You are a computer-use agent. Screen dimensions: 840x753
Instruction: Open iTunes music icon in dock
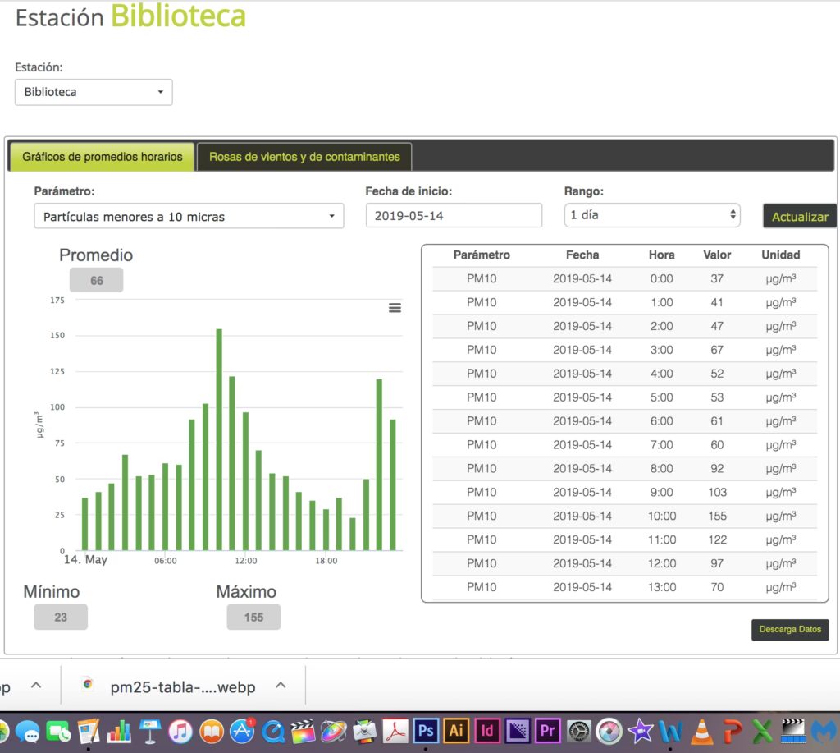click(x=180, y=730)
